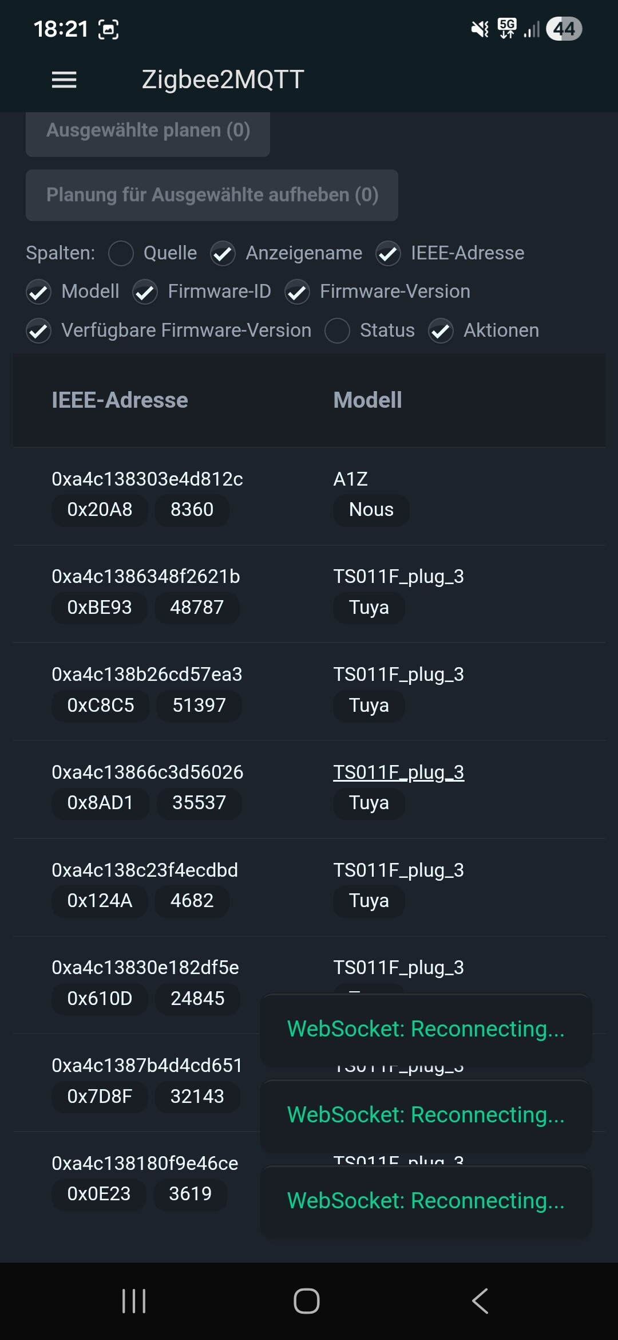Sort by the Modell column header

point(367,400)
